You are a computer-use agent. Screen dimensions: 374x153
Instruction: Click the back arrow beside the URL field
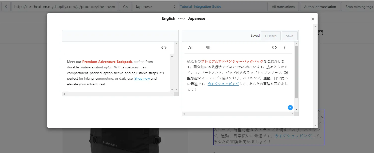pyautogui.click(x=6, y=7)
